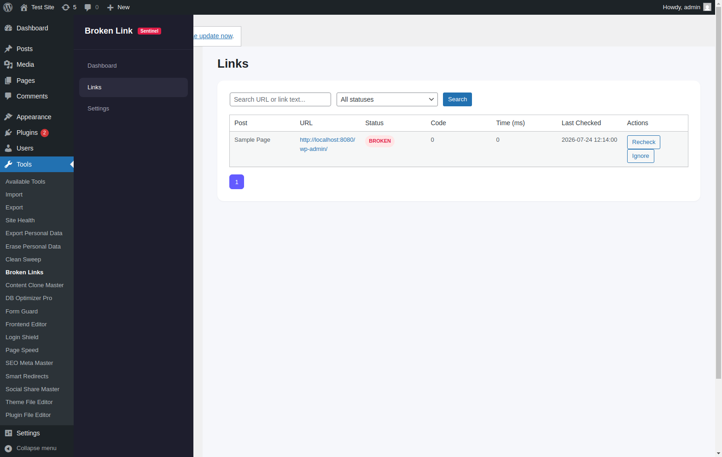The image size is (722, 457).
Task: Click the Tools wrench icon
Action: click(8, 164)
